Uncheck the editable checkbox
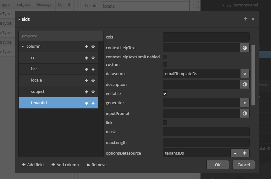Image resolution: width=271 pixels, height=179 pixels. (165, 93)
